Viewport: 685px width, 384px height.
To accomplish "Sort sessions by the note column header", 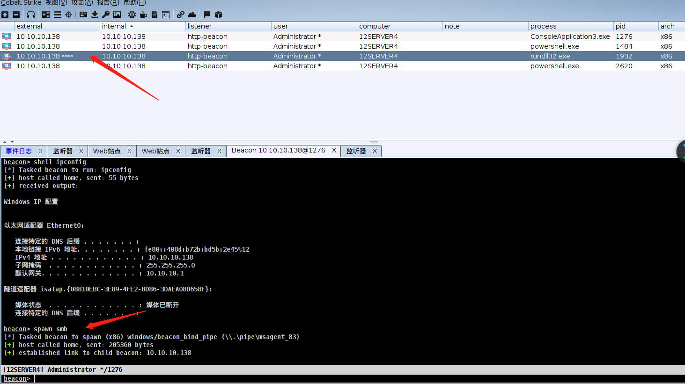I will pyautogui.click(x=486, y=26).
